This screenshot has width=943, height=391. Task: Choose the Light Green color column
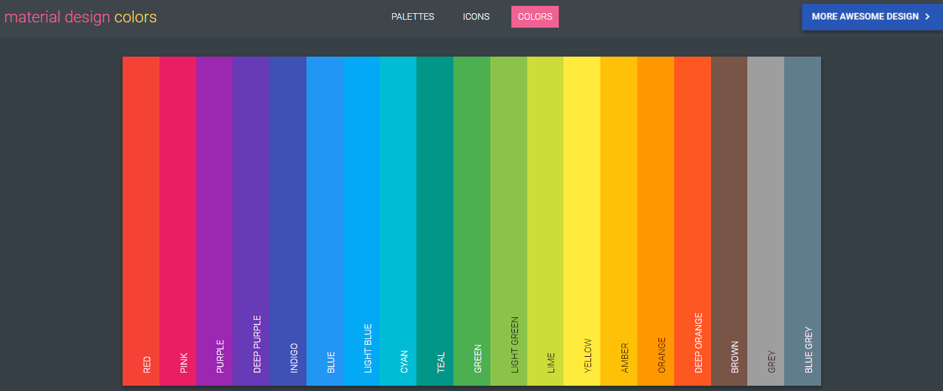click(x=509, y=221)
